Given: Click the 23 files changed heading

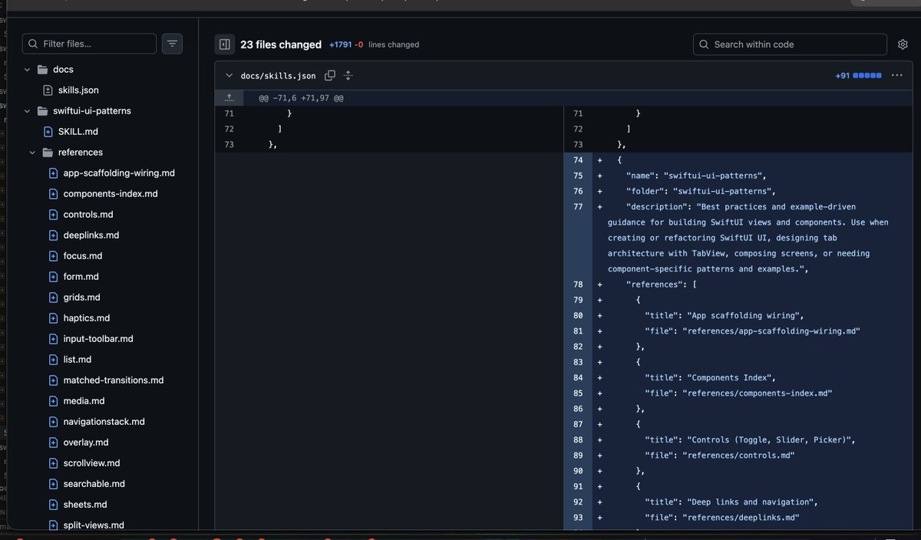Looking at the screenshot, I should tap(281, 44).
